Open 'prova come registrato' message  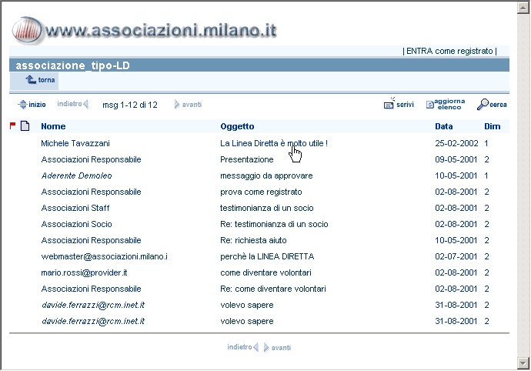click(x=261, y=192)
